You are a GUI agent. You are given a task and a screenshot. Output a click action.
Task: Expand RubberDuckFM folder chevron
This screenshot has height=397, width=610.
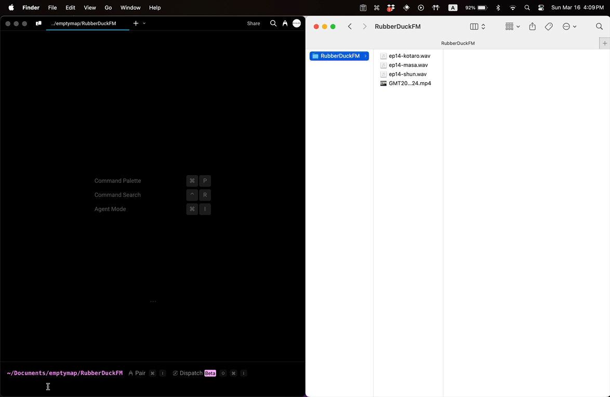(x=366, y=56)
